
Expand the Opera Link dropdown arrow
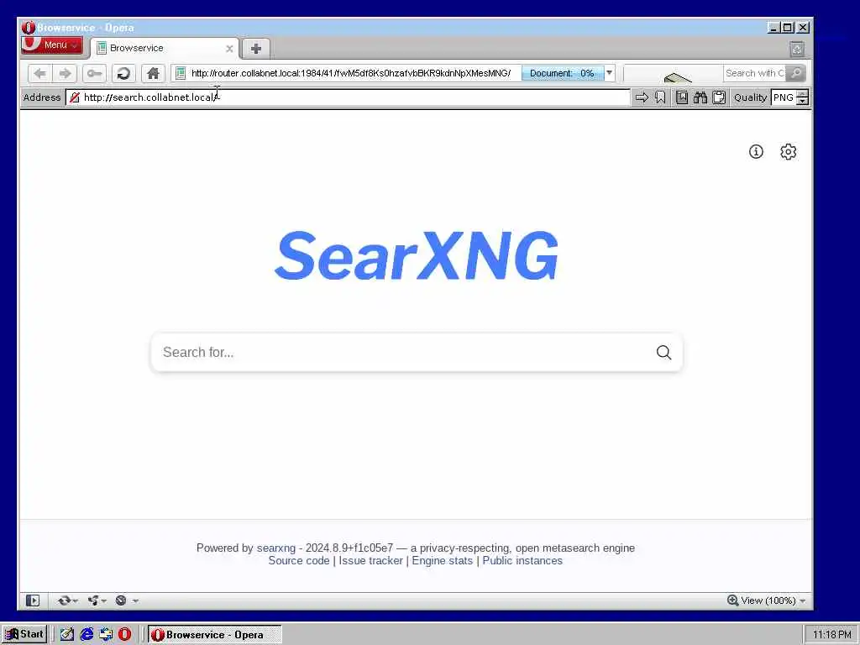pos(75,601)
